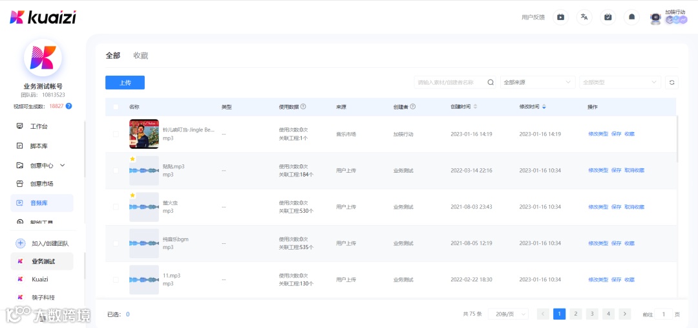698x328 pixels.
Task: Click the refresh icon beside 全部类型
Action: [x=672, y=82]
